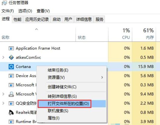Expand the QQ安全防护 process group

coord(3,103)
